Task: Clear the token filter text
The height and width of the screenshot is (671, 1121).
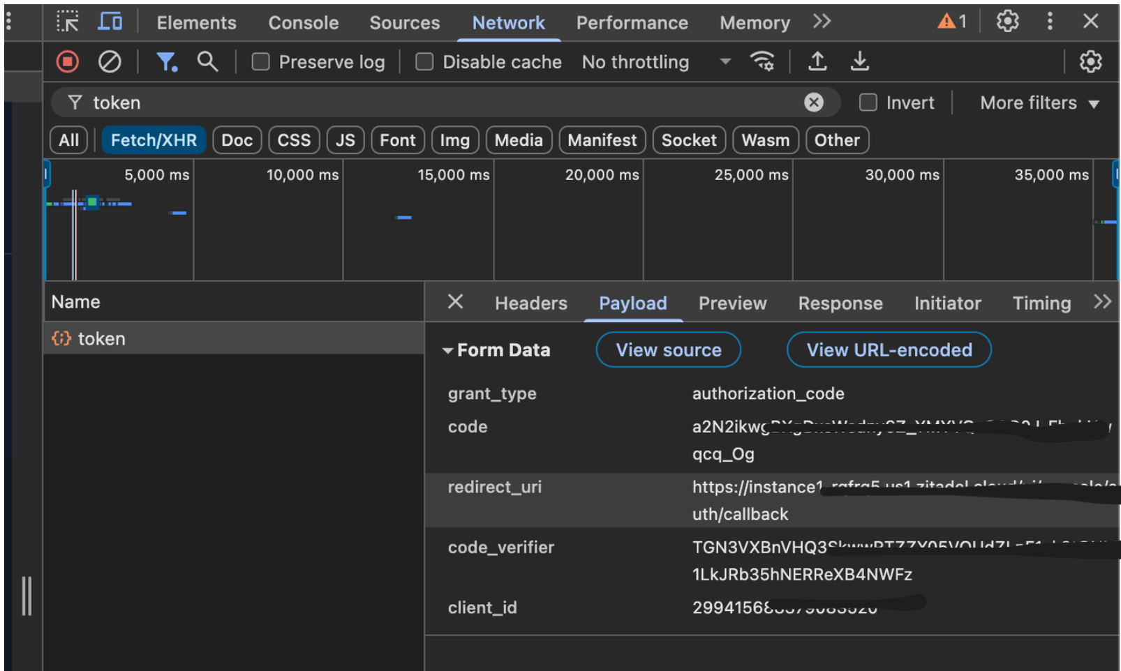Action: [813, 103]
